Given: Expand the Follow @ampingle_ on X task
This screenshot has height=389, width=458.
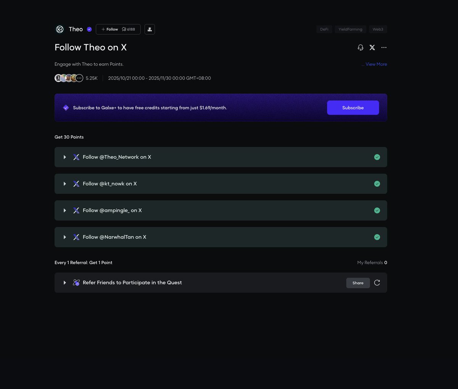Looking at the screenshot, I should 65,211.
